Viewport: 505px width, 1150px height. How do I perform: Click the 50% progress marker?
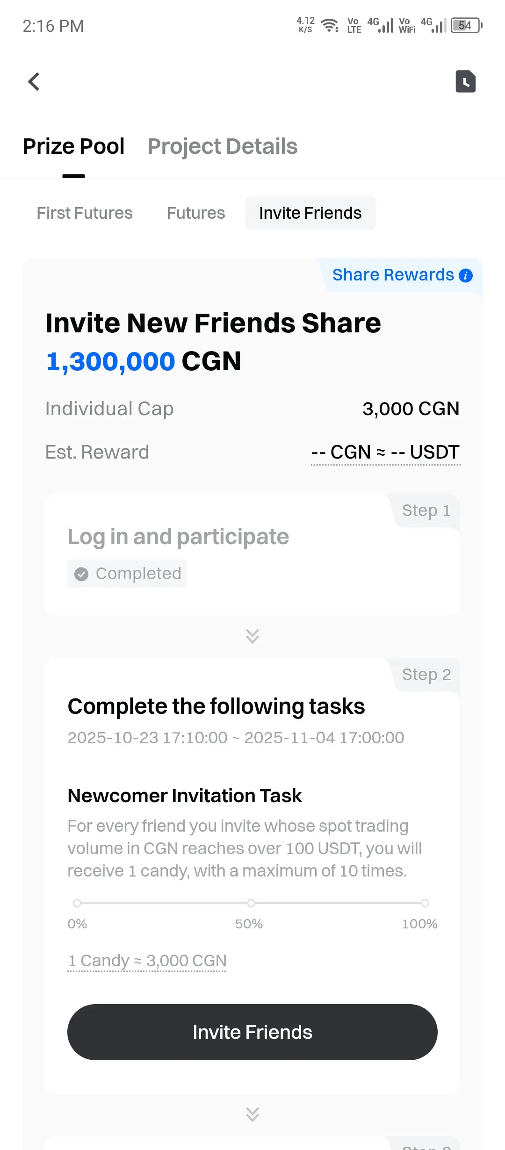tap(251, 903)
